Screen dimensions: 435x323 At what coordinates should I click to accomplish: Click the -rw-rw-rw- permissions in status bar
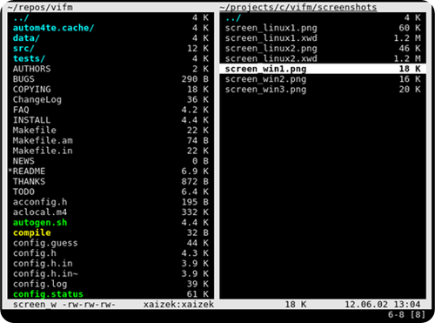89,305
